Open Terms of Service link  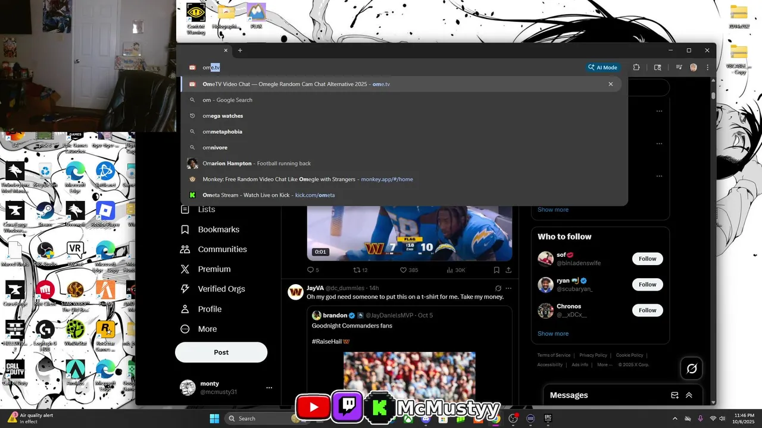point(554,355)
